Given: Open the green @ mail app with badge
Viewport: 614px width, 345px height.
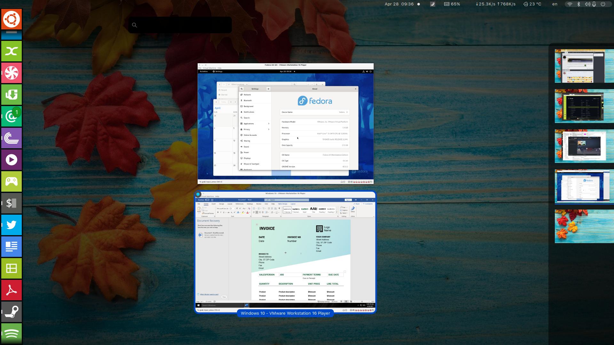Looking at the screenshot, I should click(x=12, y=116).
